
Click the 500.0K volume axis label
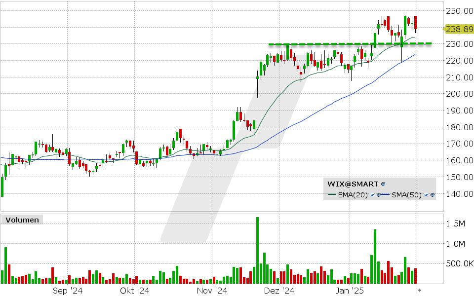tap(460, 263)
